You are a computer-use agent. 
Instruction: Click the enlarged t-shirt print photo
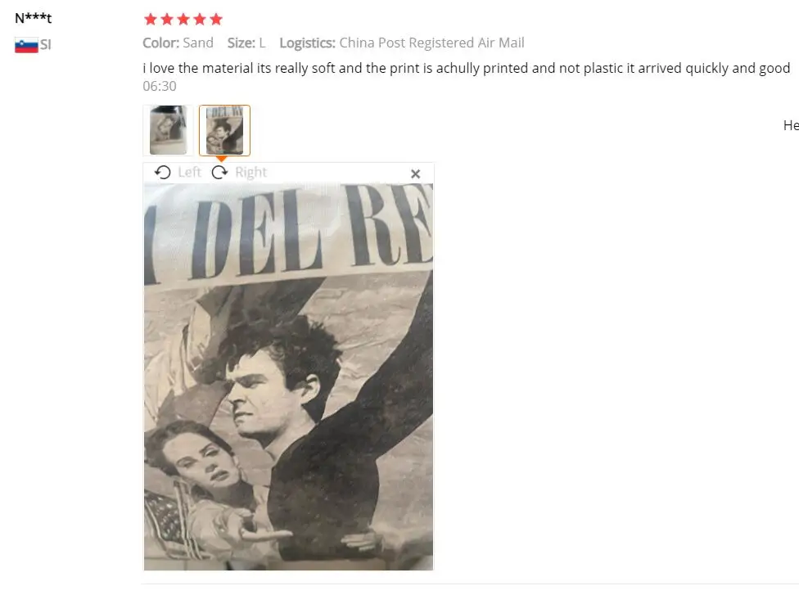tap(288, 376)
